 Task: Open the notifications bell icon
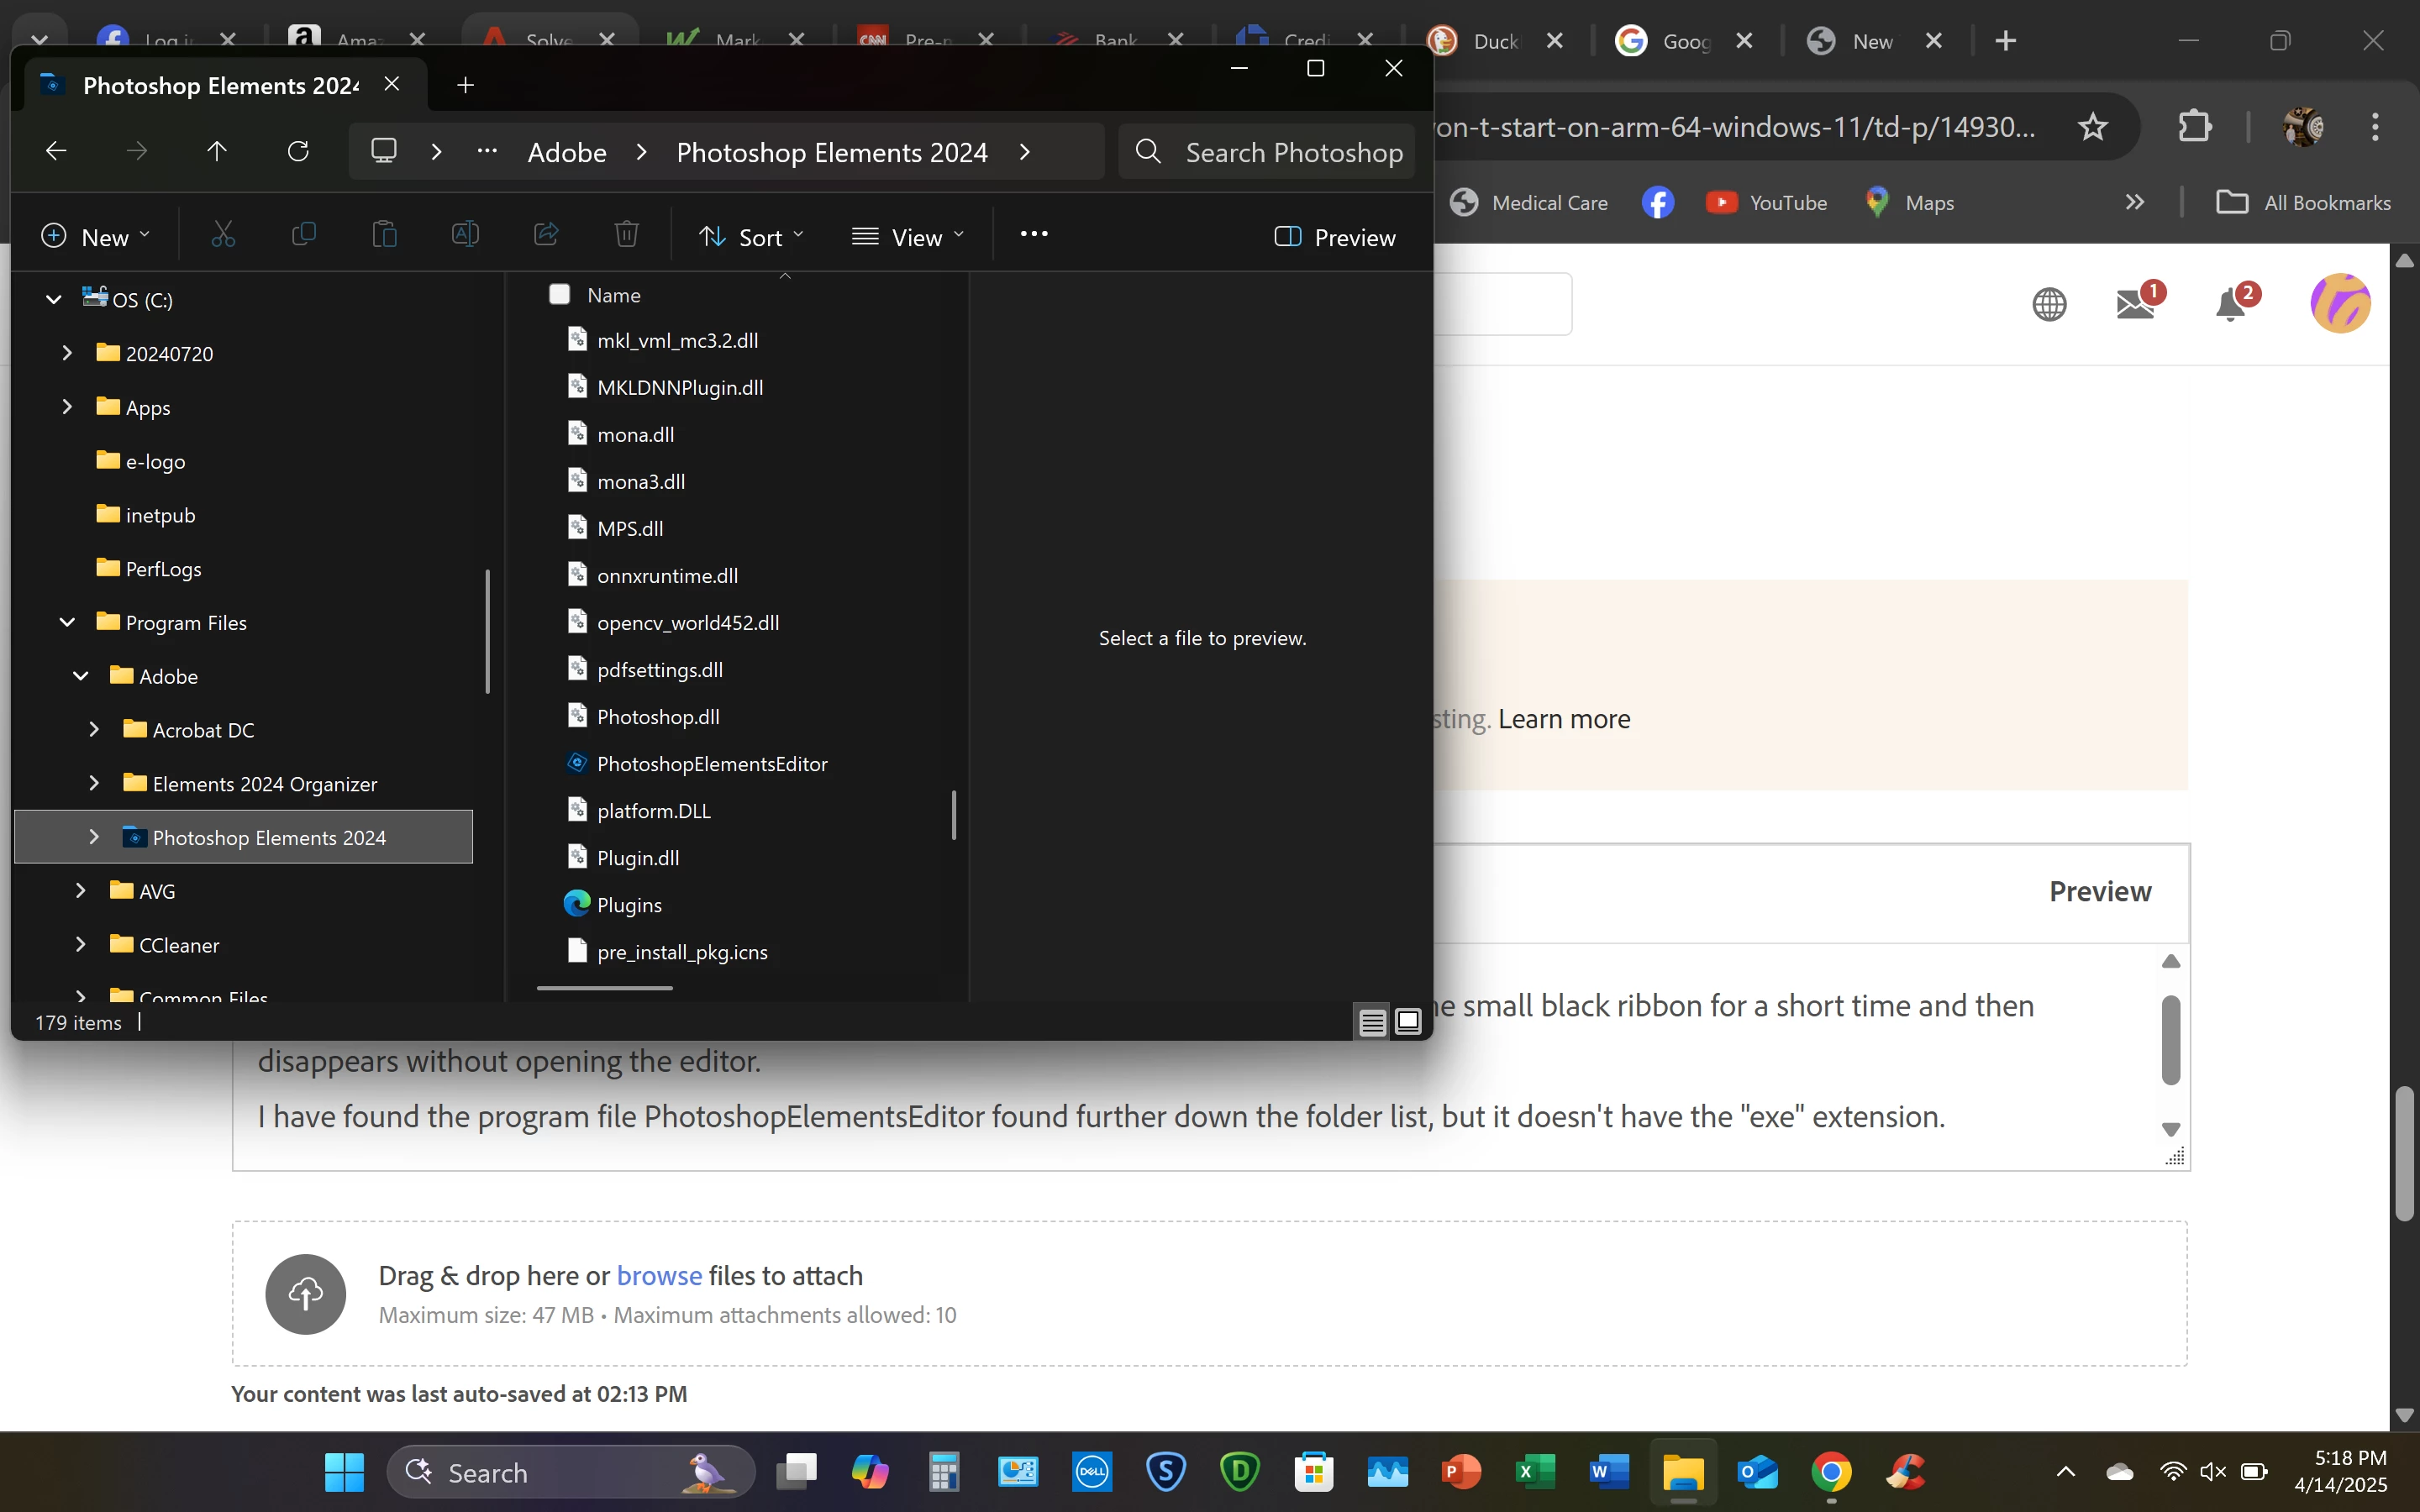2231,304
